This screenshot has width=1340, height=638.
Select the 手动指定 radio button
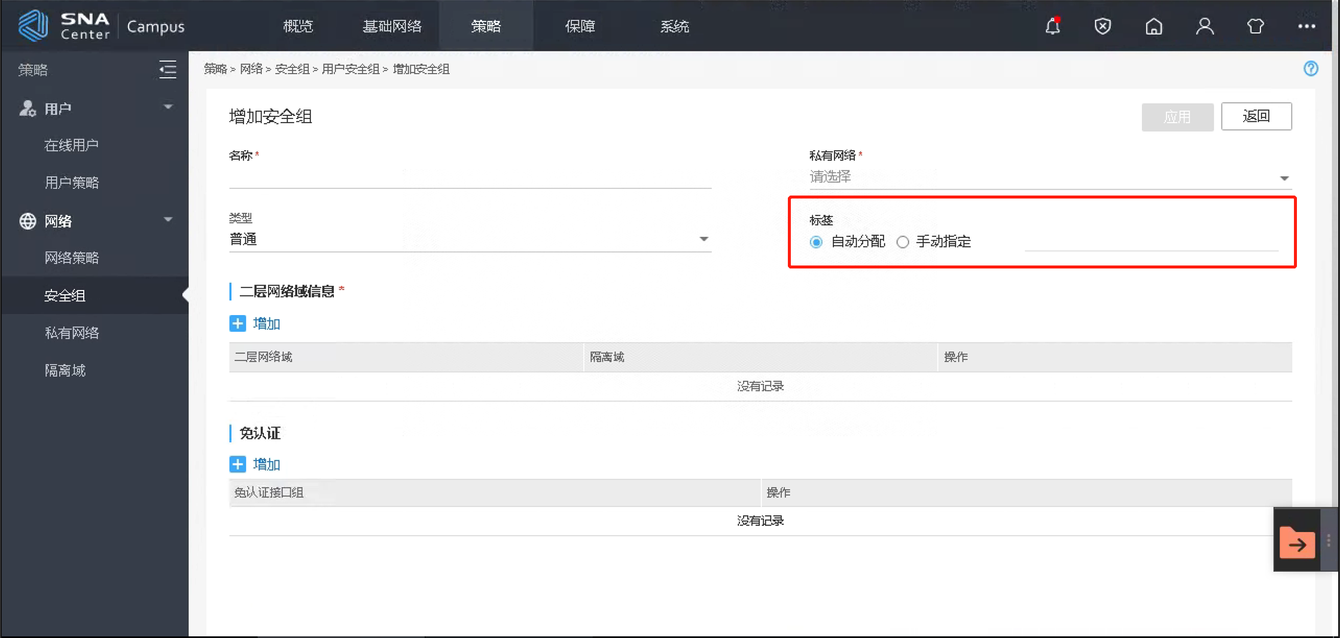pyautogui.click(x=903, y=242)
